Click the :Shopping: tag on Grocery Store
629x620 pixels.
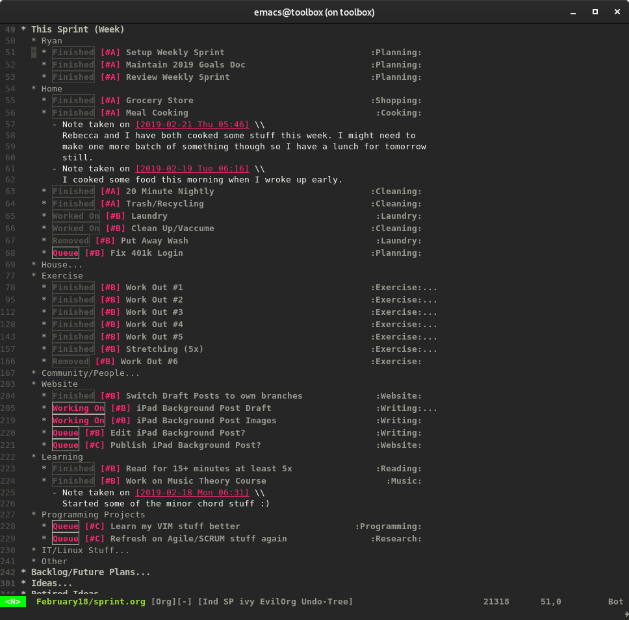pyautogui.click(x=396, y=101)
